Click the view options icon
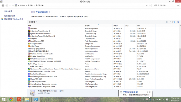This screenshot has width=181, height=102. [167, 22]
